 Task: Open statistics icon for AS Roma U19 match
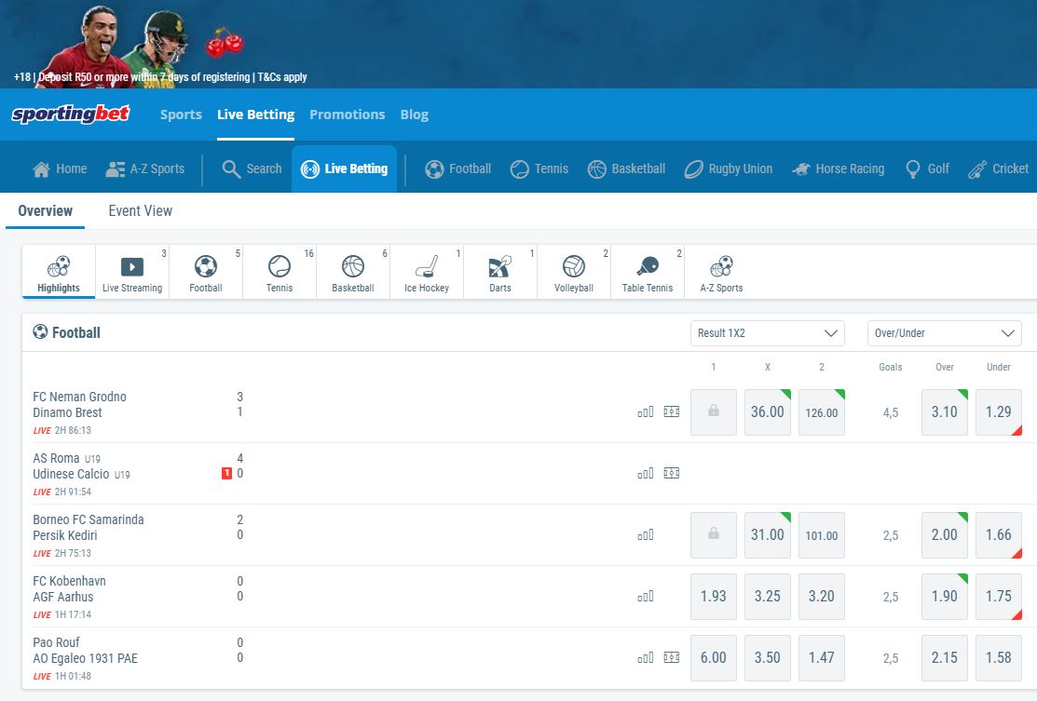pyautogui.click(x=646, y=473)
